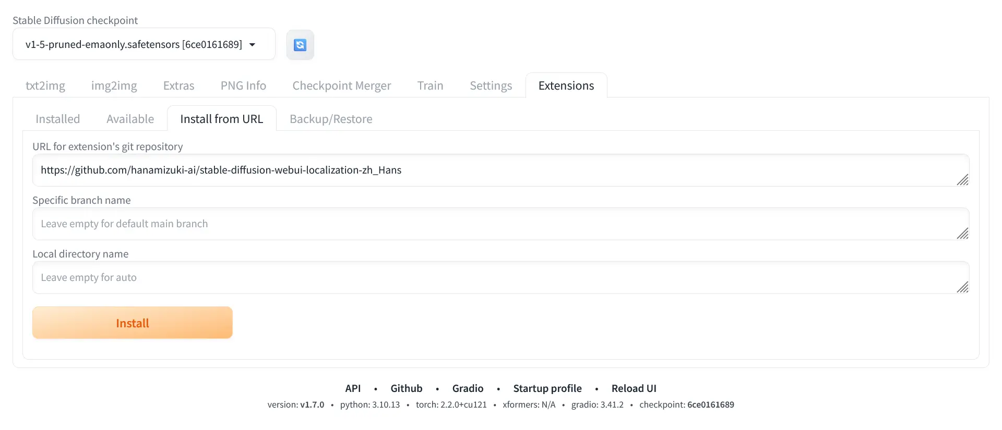Open the Stable Diffusion checkpoint dropdown
Screen dimensions: 1002x430
pyautogui.click(x=144, y=44)
